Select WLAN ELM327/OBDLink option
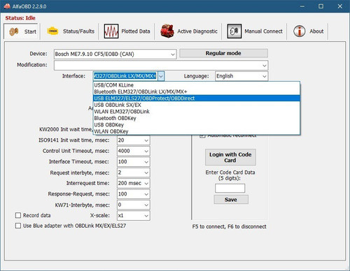Viewport: 350px width, 271px height. [x=197, y=112]
